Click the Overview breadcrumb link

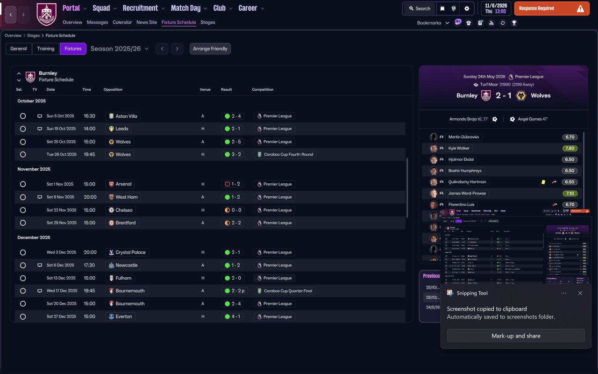13,36
